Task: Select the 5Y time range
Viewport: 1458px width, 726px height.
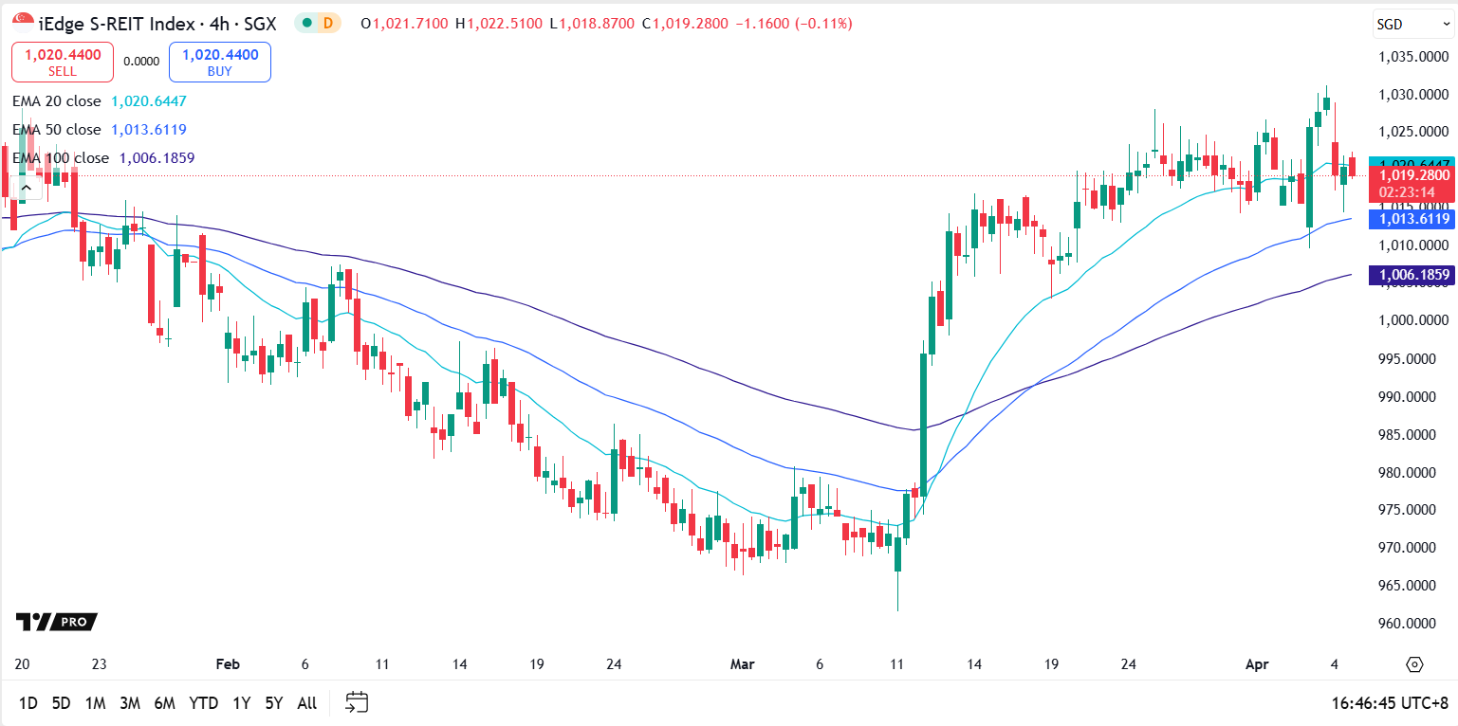Action: (274, 703)
